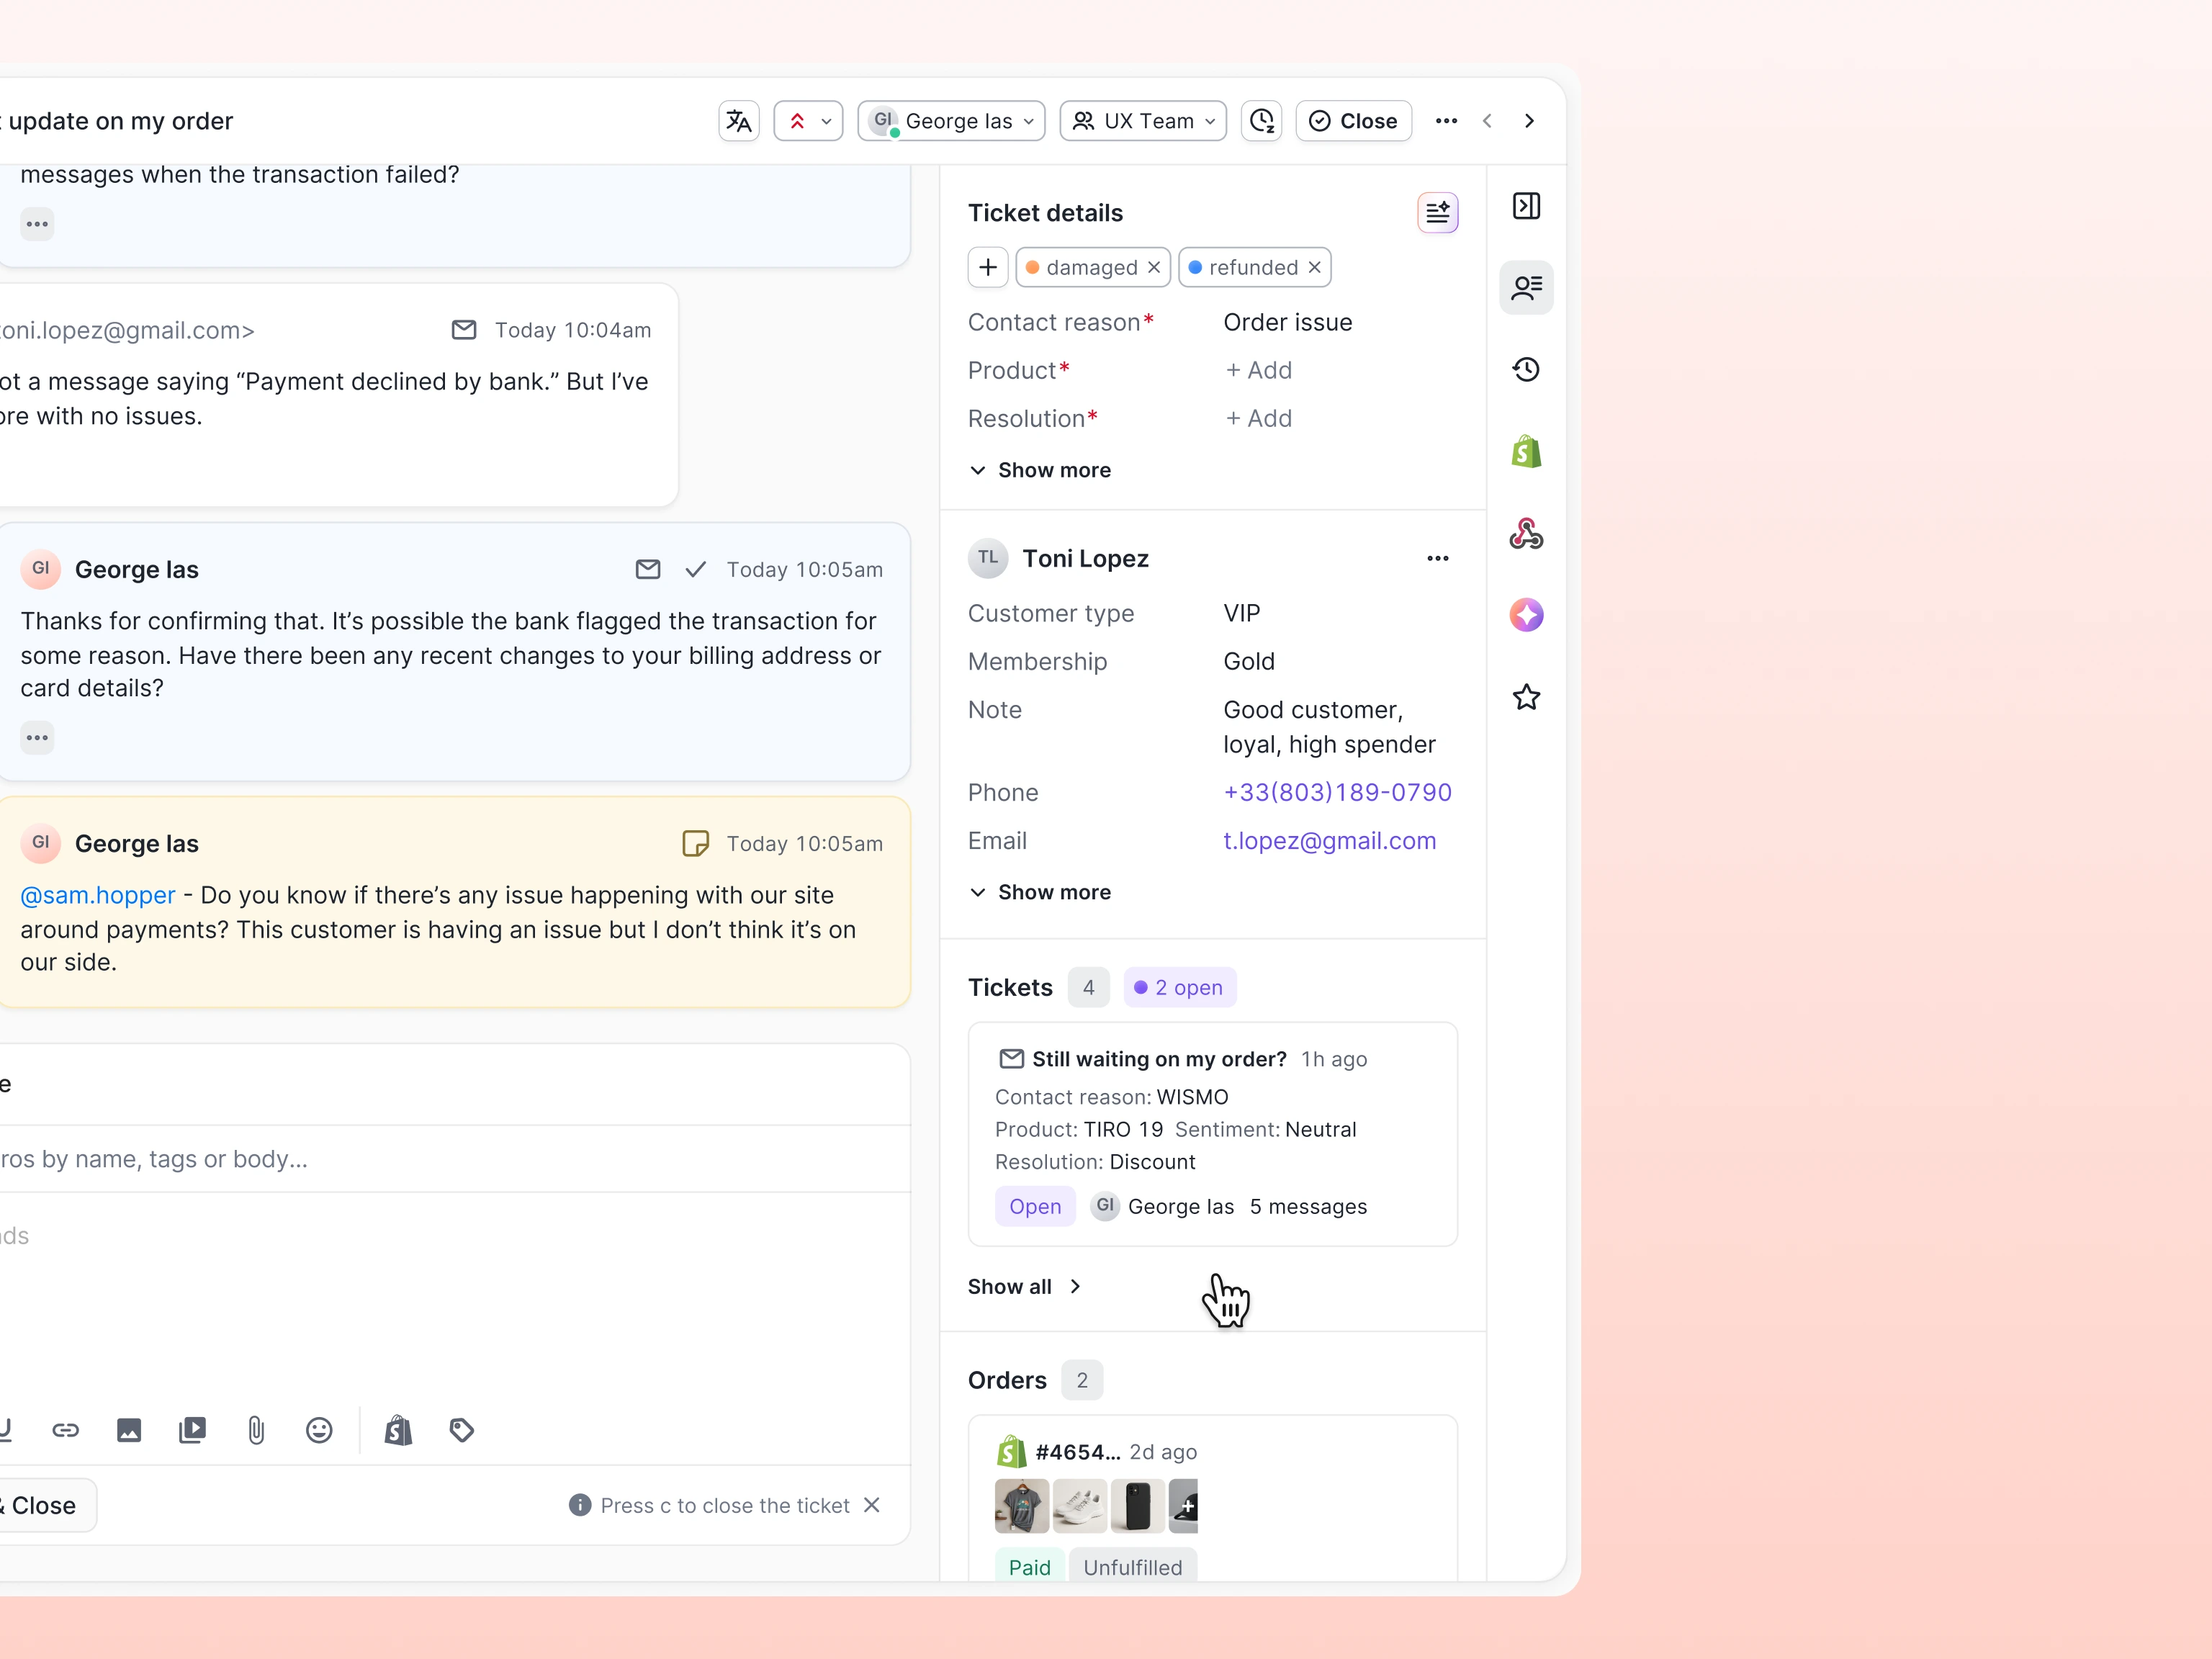Screen dimensions: 2212x1659
Task: Open the star favorites sidebar tab
Action: [x=1526, y=697]
